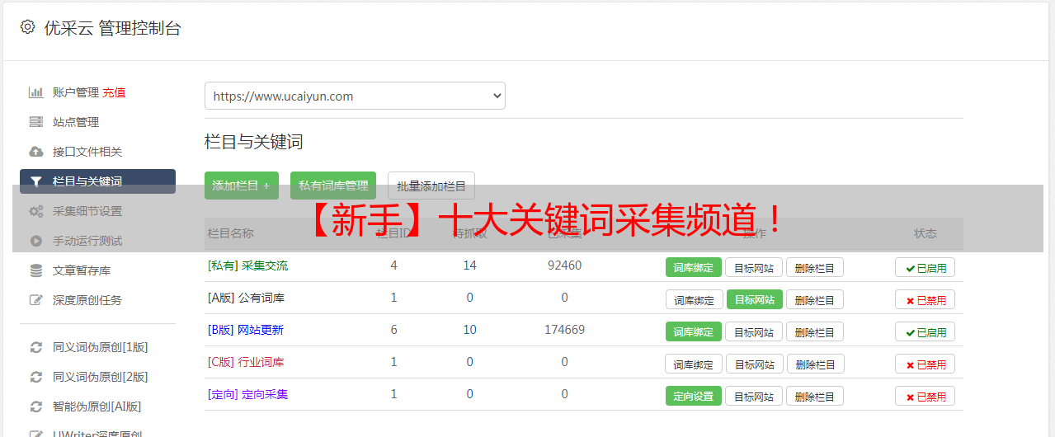1055x437 pixels.
Task: Click edit icon for UWriter深度原创
Action: tap(35, 434)
